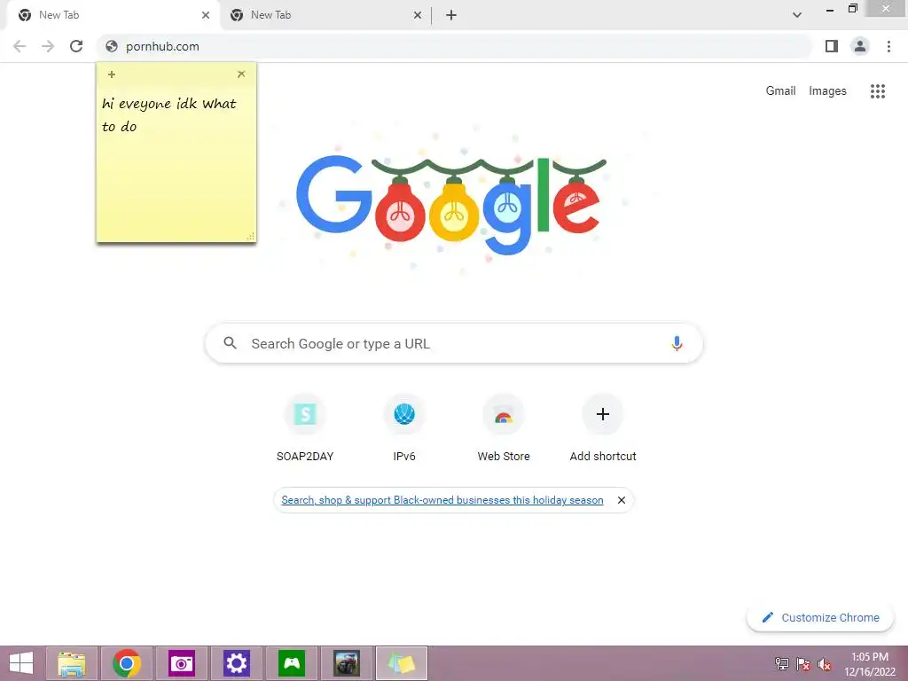Open the Camera app from taskbar
The image size is (908, 681).
click(x=181, y=663)
